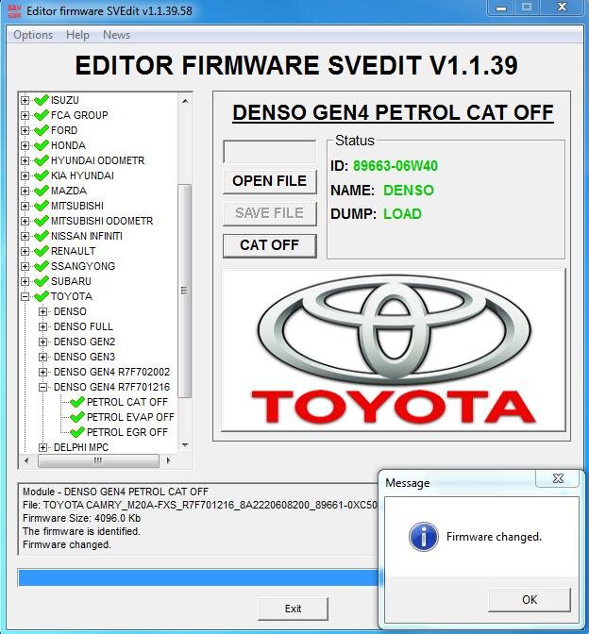589x634 pixels.
Task: Select the DENSO tree item under TOYOTA
Action: point(70,311)
